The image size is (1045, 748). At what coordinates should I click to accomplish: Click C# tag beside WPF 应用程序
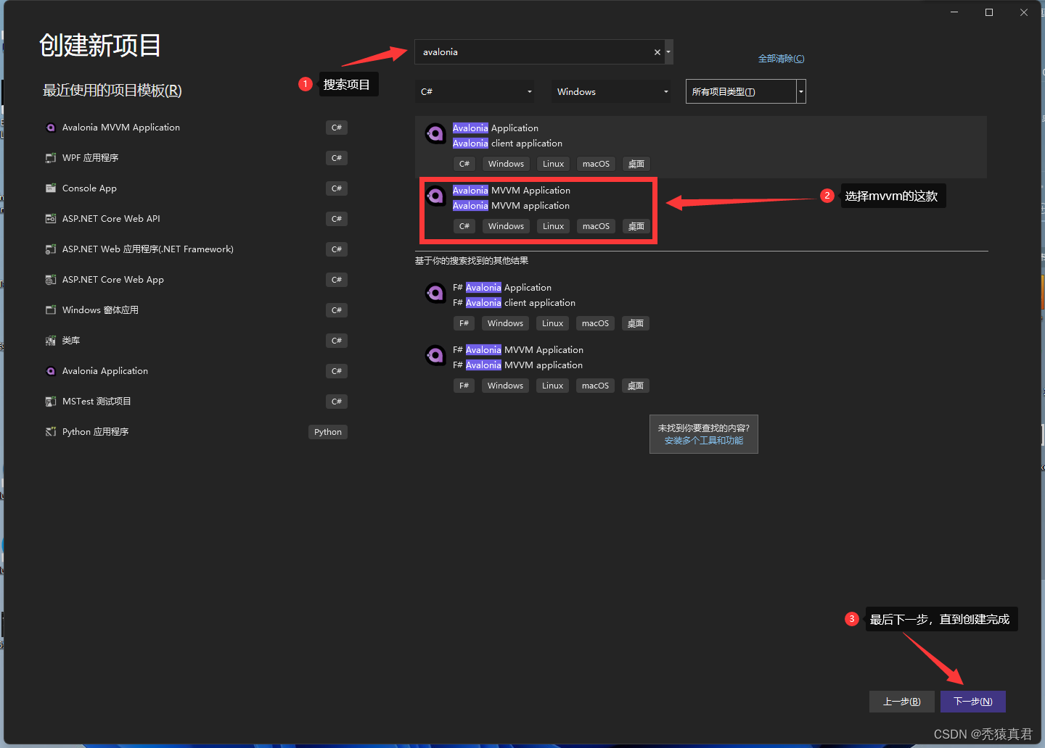tap(337, 158)
